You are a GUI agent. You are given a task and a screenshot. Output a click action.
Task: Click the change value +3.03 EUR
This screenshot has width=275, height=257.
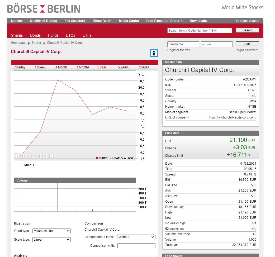pyautogui.click(x=244, y=147)
